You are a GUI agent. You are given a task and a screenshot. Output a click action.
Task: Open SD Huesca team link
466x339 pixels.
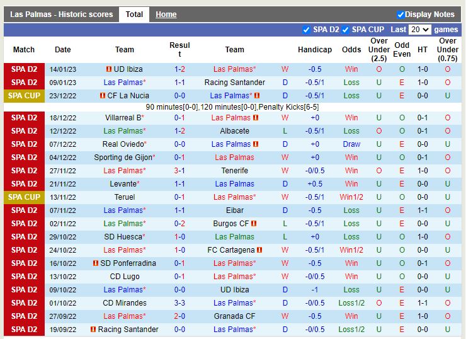click(123, 237)
